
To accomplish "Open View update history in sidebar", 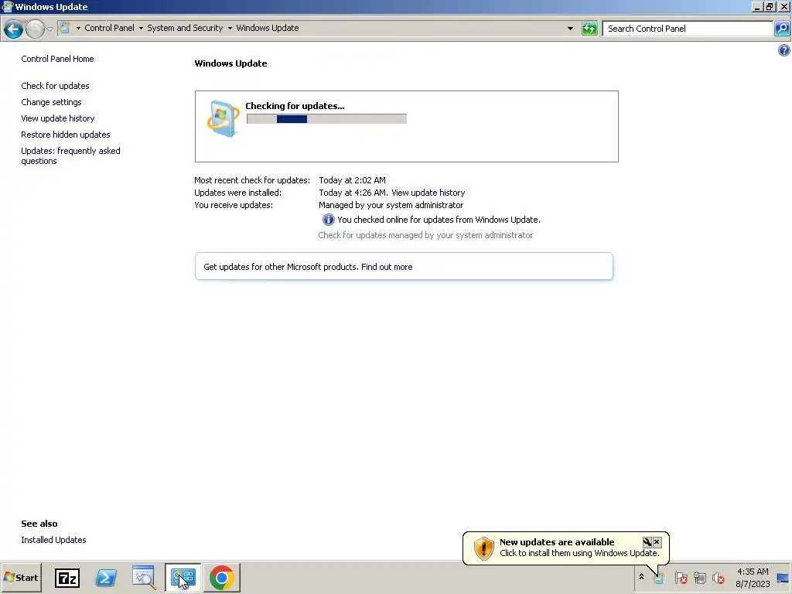I will pyautogui.click(x=57, y=118).
